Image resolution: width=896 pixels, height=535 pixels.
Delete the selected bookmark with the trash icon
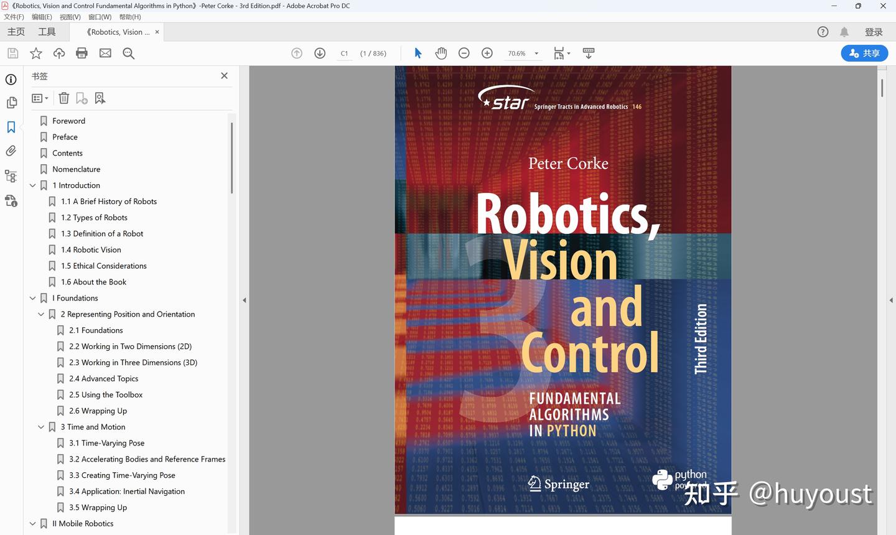[x=63, y=98]
